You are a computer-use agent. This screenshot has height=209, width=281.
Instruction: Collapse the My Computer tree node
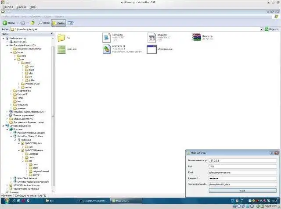3,38
